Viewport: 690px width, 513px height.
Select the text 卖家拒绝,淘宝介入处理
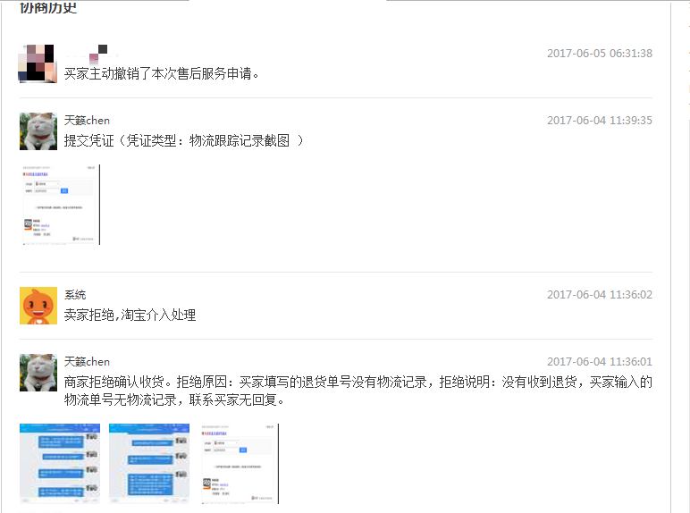(x=130, y=315)
